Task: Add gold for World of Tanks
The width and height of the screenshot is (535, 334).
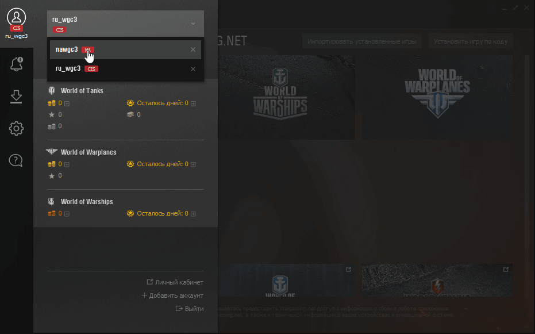Action: (67, 103)
